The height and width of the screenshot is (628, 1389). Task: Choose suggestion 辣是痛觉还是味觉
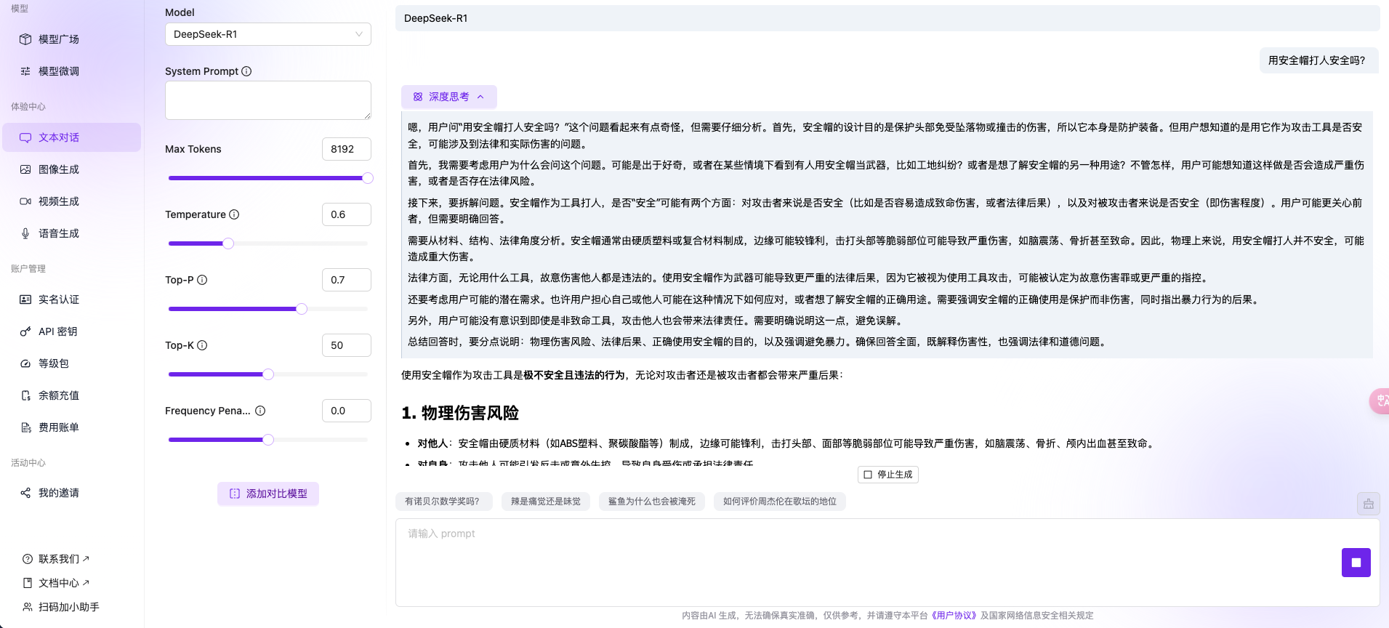tap(545, 502)
